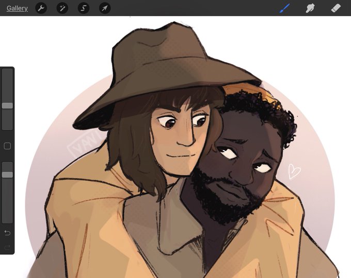The image size is (351, 278).
Task: Open the Gallery view
Action: click(17, 8)
